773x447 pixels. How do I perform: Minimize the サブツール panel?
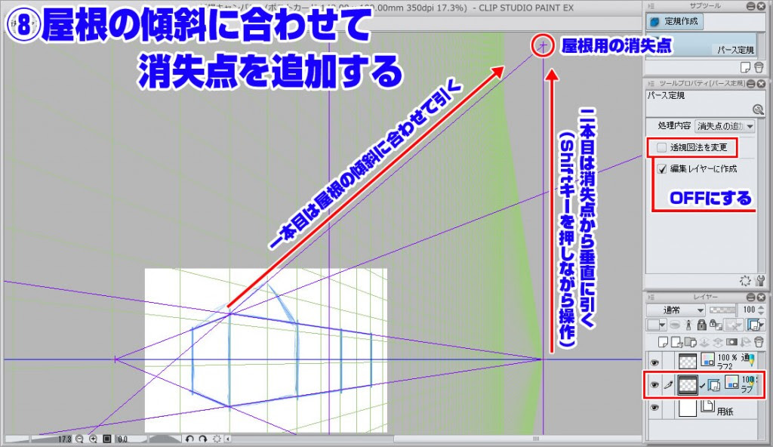tap(750, 6)
